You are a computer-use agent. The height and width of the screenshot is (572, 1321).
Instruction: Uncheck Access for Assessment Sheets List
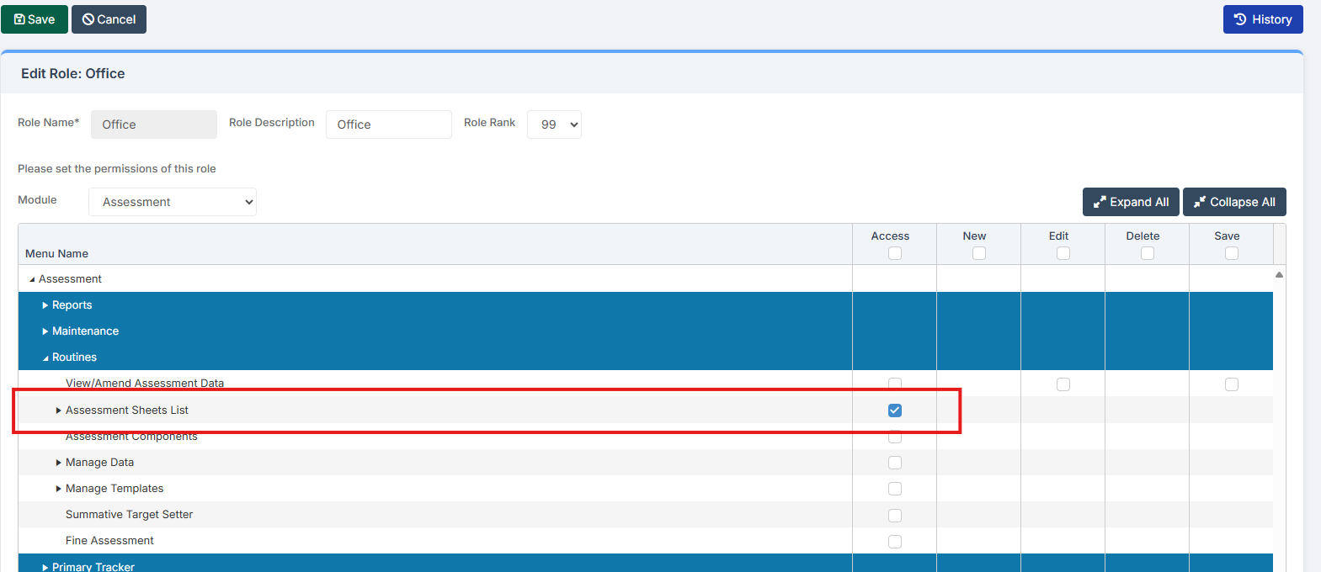click(894, 410)
